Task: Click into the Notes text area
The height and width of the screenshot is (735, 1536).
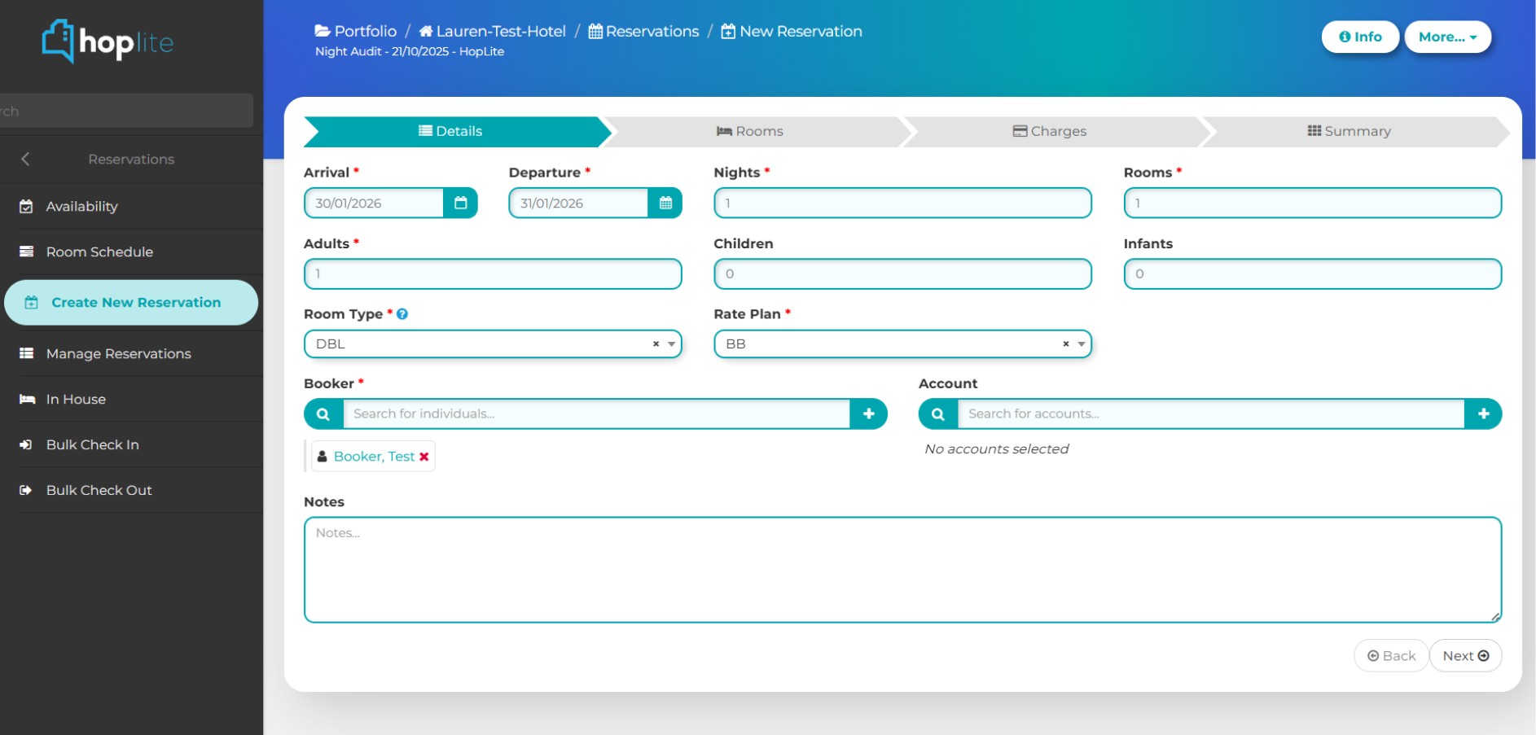Action: 902,570
